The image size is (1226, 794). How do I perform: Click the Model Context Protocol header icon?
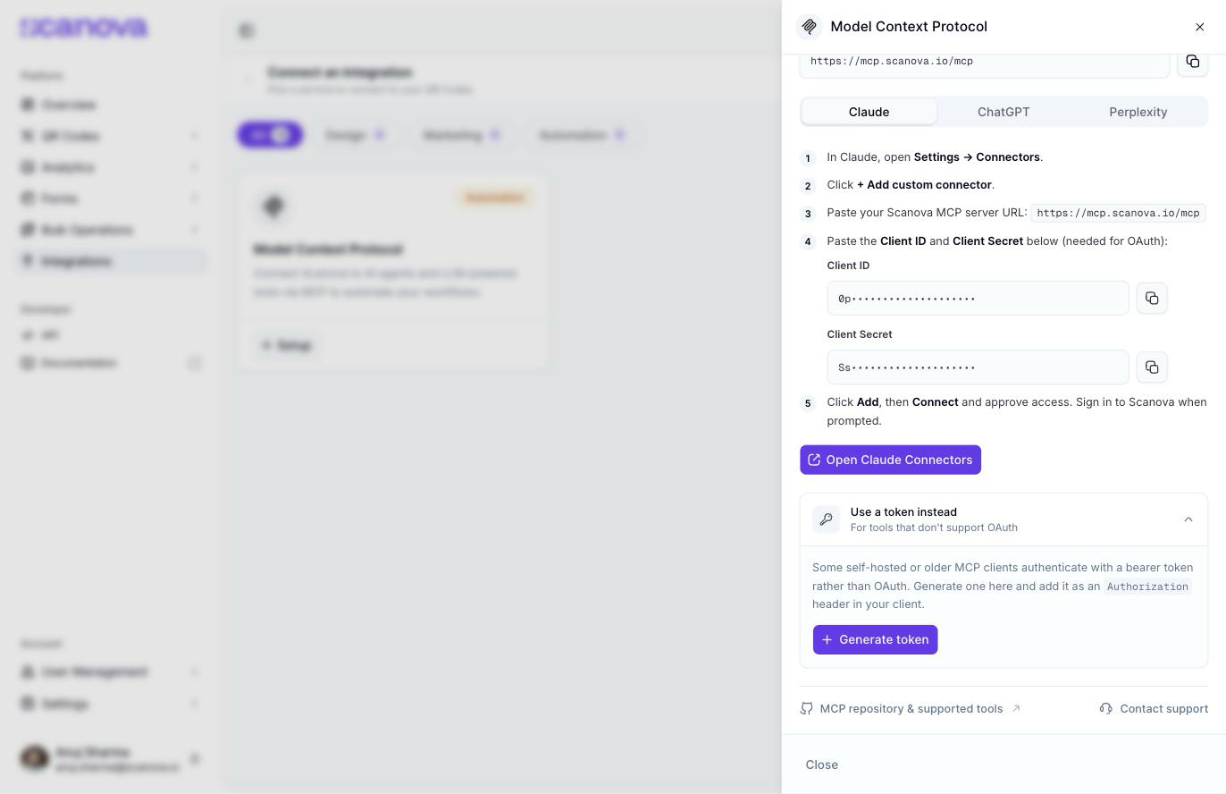pos(810,27)
